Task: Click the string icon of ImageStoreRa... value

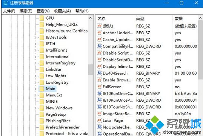Action: [100, 114]
